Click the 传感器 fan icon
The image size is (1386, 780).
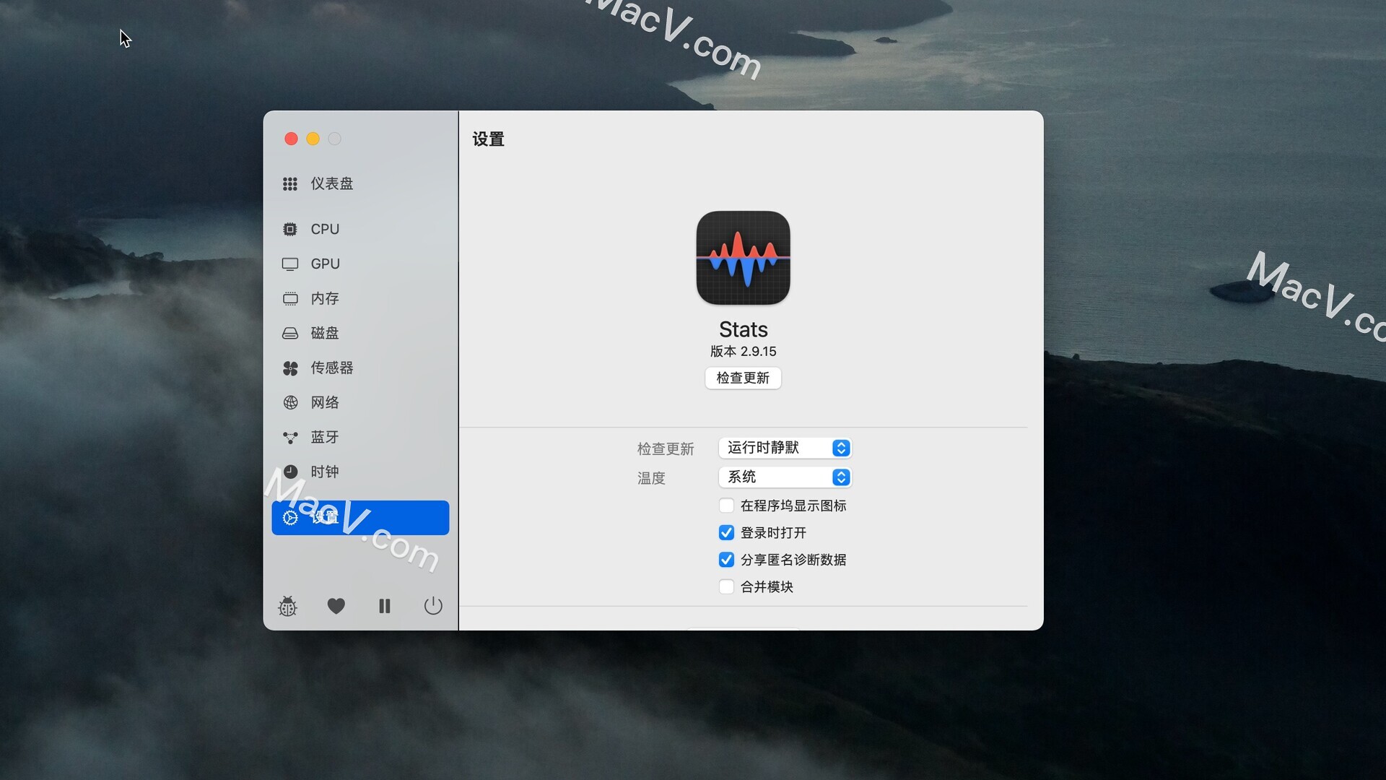[290, 368]
